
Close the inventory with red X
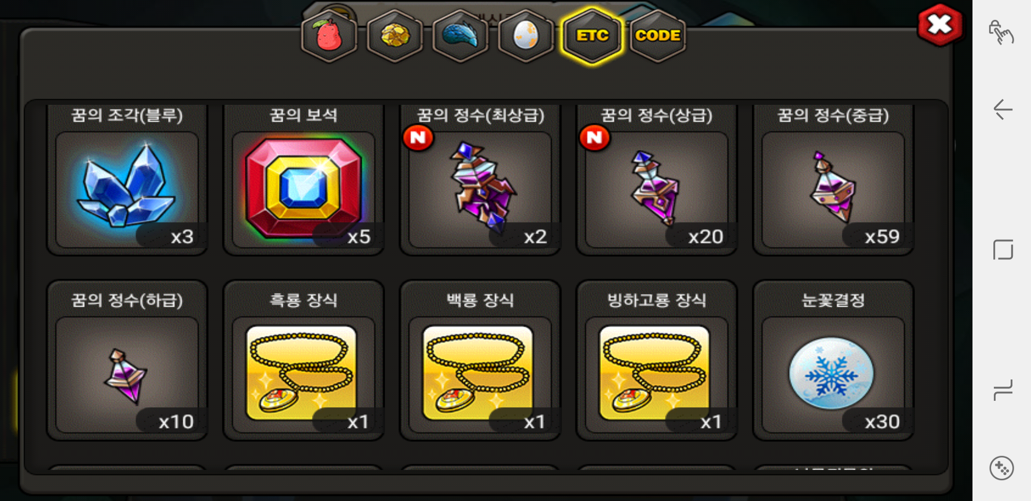click(940, 25)
